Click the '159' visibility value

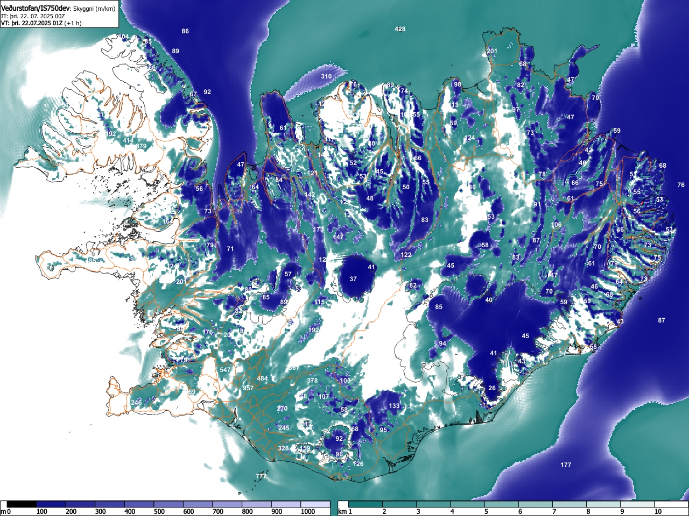tap(305, 448)
